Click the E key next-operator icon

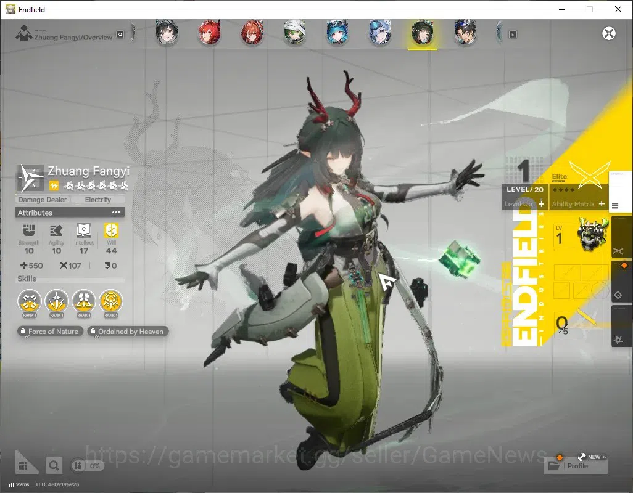[x=513, y=35]
